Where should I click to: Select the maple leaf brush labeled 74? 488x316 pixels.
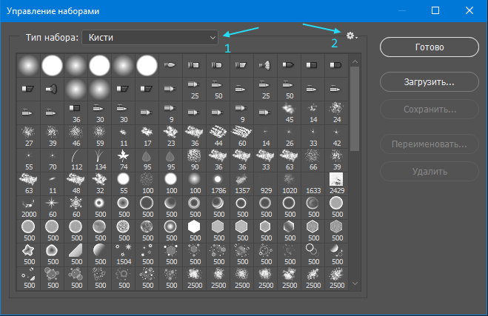pyautogui.click(x=124, y=160)
